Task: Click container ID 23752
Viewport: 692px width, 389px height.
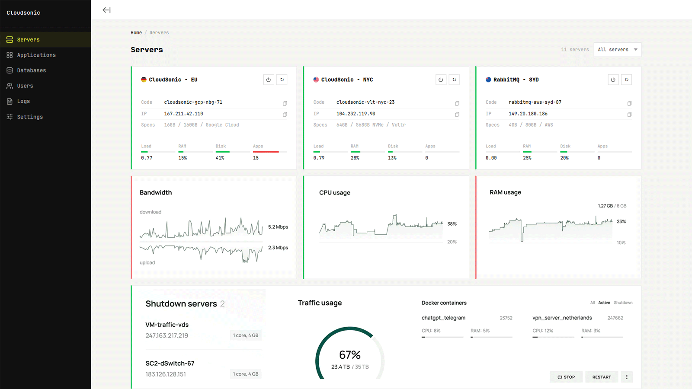Action: [x=506, y=318]
